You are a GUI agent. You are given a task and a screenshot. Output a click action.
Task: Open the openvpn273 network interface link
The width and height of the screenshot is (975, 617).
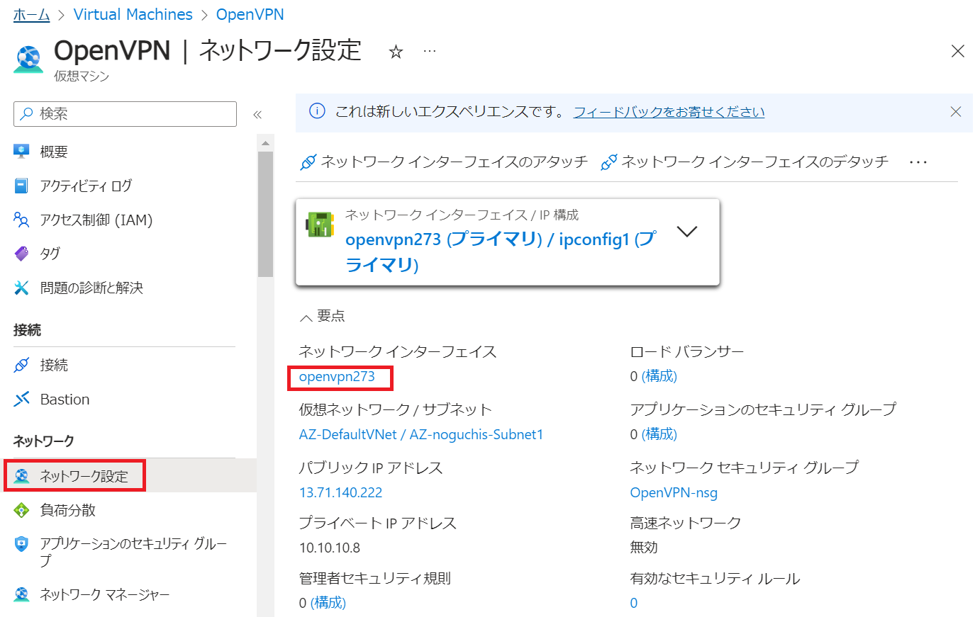337,377
